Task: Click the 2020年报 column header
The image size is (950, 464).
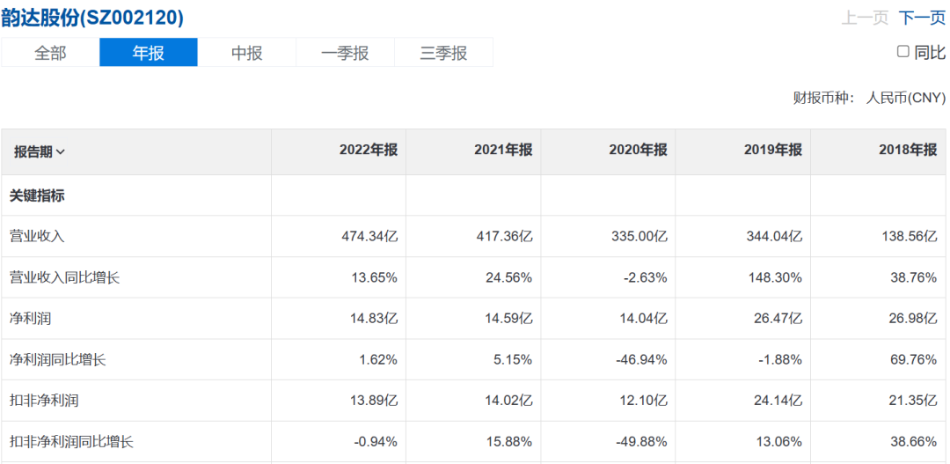Action: (637, 151)
